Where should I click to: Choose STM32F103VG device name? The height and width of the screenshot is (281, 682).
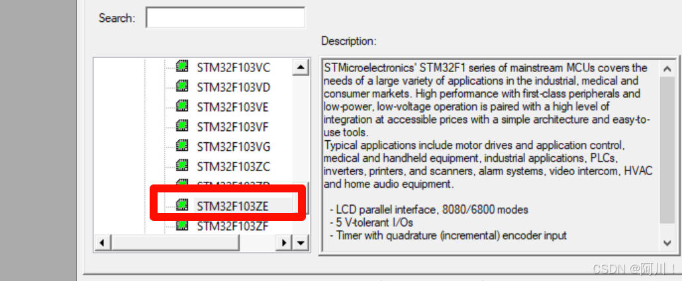click(233, 147)
